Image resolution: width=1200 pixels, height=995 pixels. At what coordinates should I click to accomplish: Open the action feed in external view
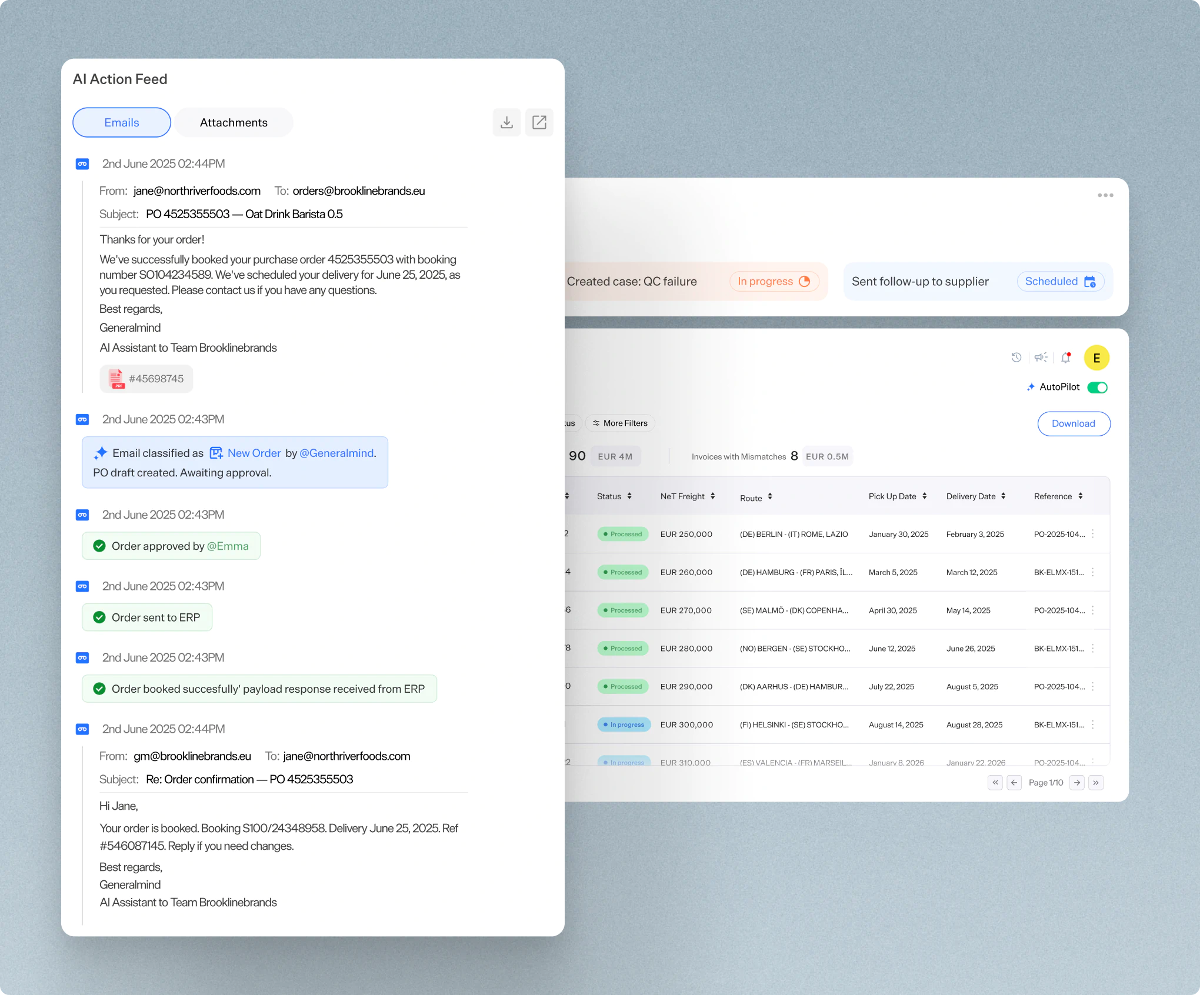539,122
